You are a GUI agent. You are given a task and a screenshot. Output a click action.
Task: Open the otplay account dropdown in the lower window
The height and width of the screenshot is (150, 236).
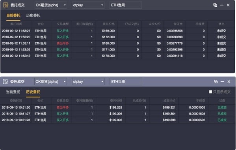click(x=88, y=82)
